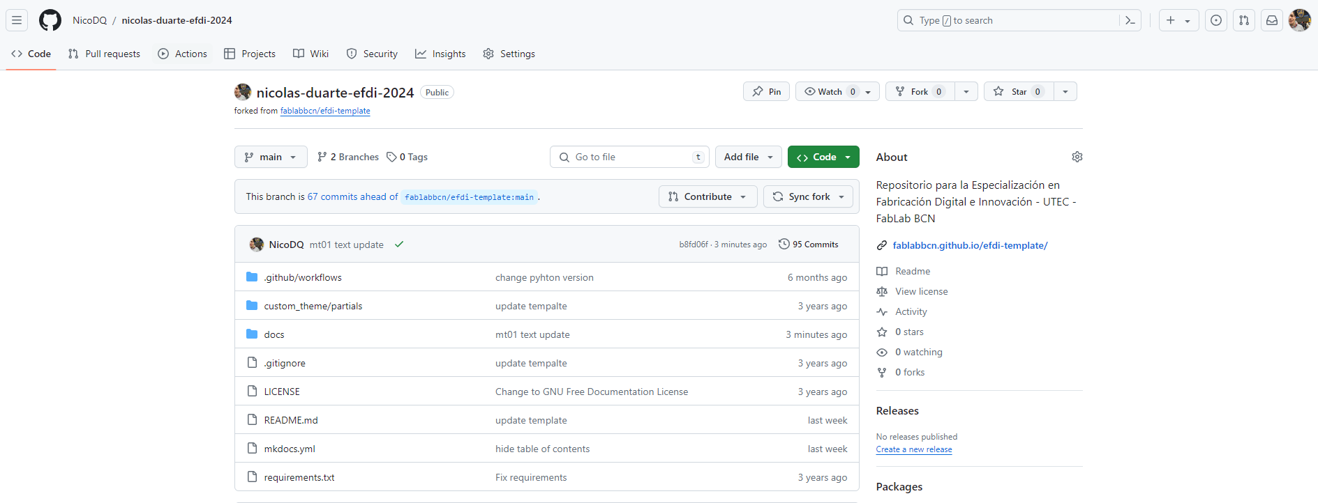Click Create a new release link

[914, 449]
